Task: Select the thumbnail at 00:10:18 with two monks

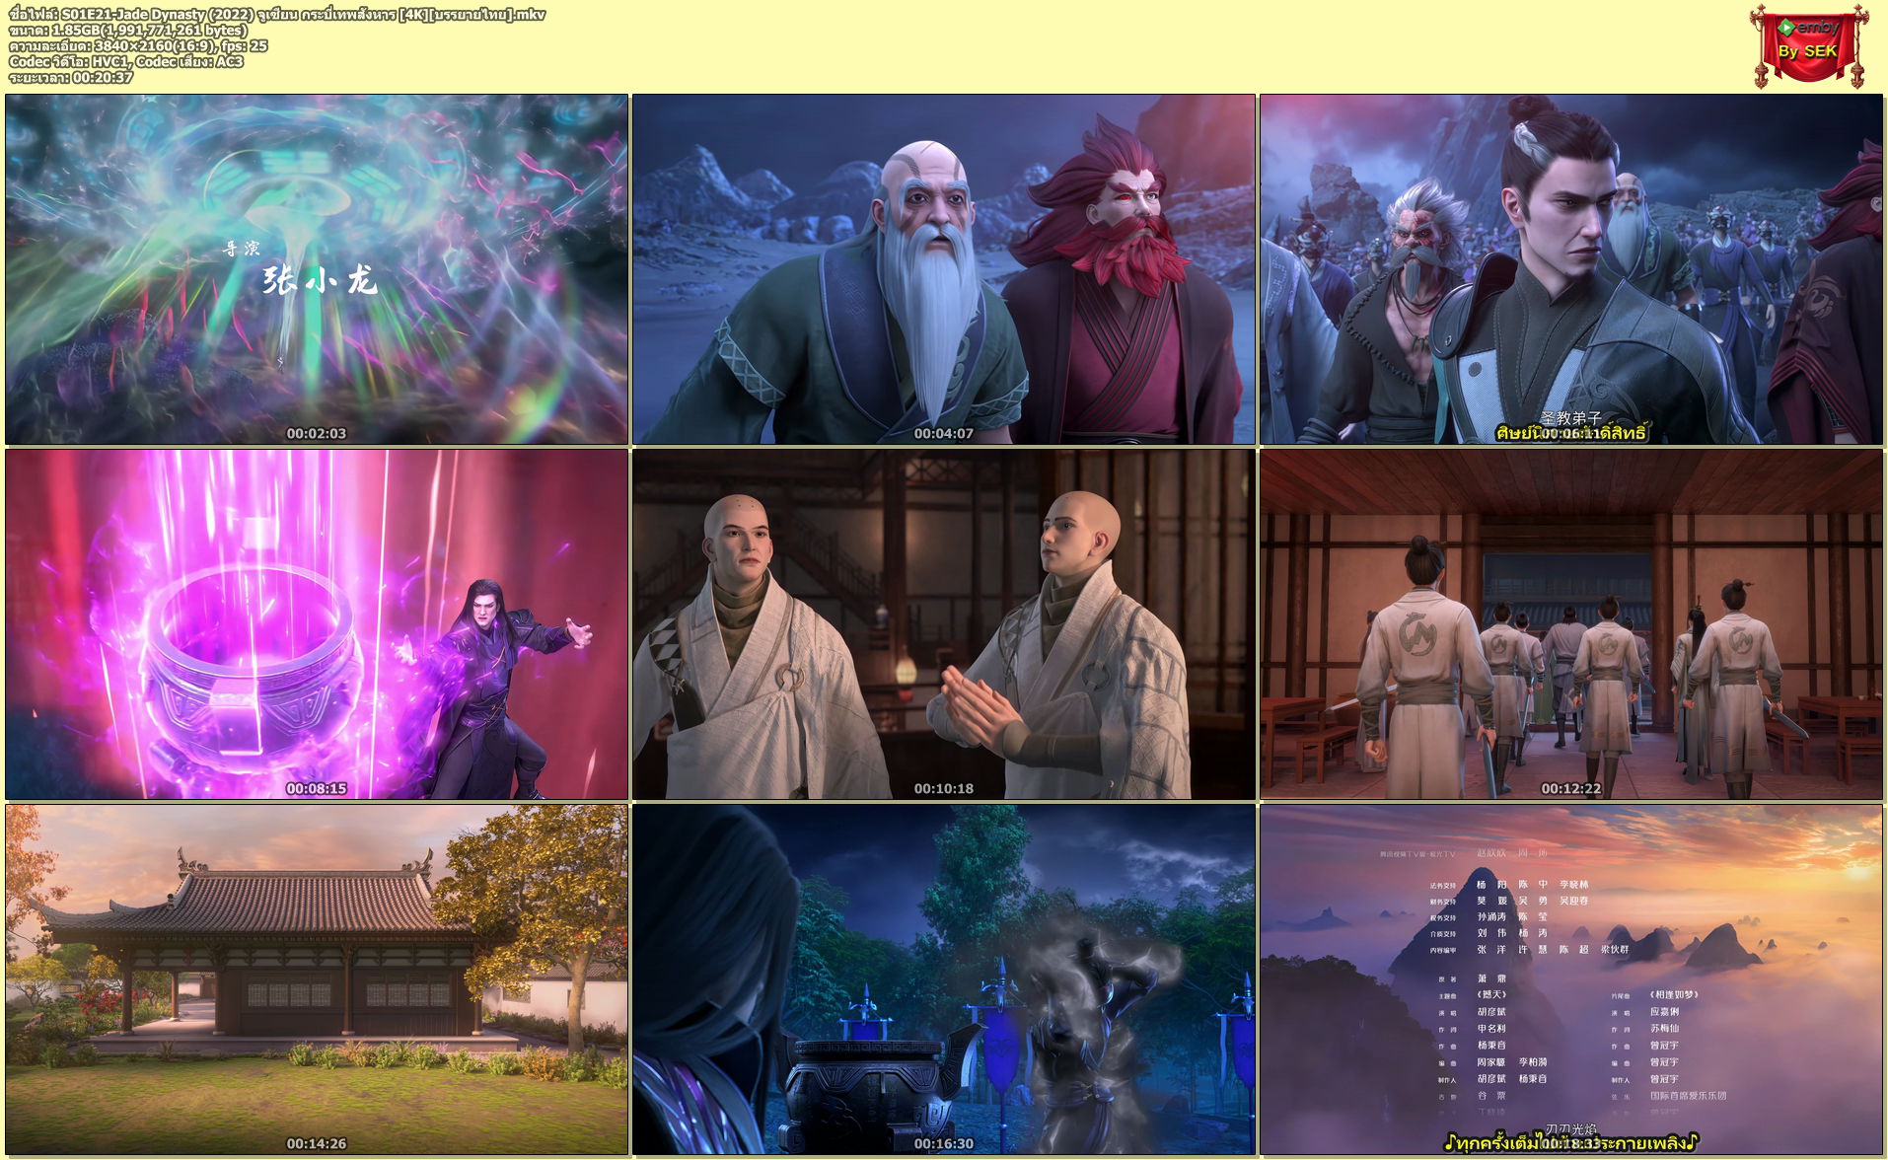Action: (x=944, y=624)
